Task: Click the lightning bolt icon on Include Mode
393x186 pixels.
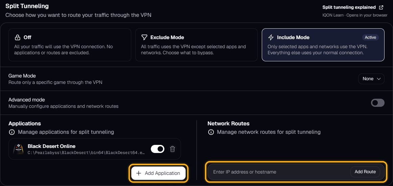Action: (x=271, y=37)
